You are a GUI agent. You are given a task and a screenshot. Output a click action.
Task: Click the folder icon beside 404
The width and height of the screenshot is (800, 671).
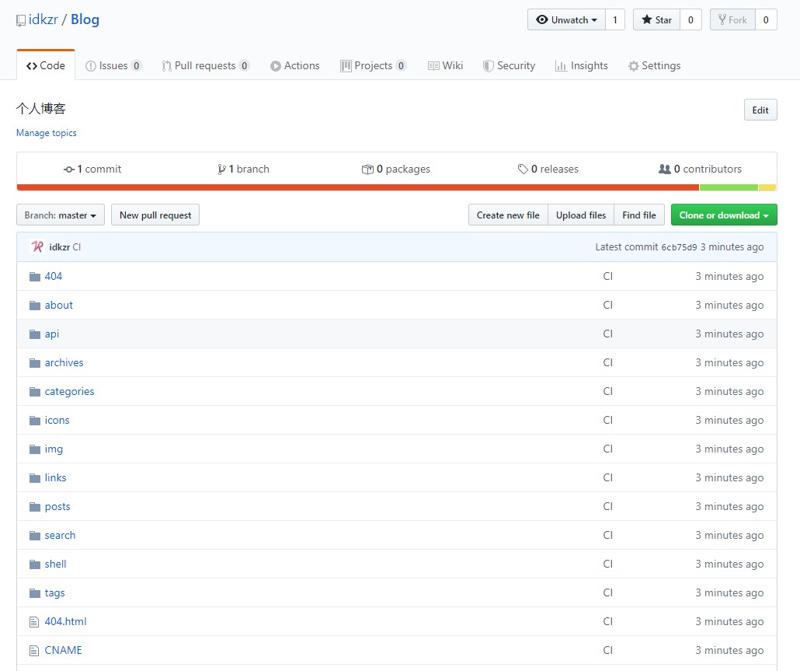(34, 277)
